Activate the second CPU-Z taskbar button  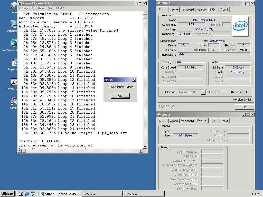(144, 194)
